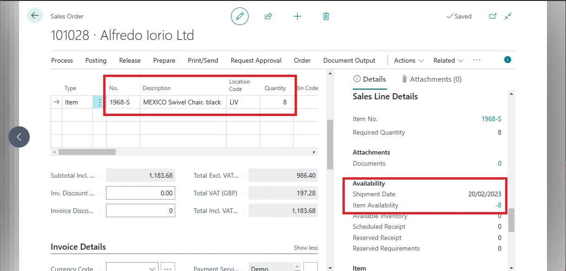The height and width of the screenshot is (271, 566).
Task: Click Show less in Invoice Details
Action: click(x=306, y=248)
